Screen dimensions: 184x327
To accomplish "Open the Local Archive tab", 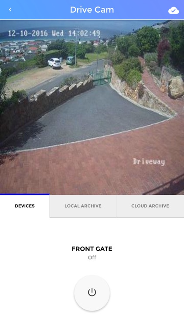I will (x=83, y=206).
